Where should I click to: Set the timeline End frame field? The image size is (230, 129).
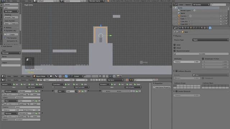tap(67, 80)
